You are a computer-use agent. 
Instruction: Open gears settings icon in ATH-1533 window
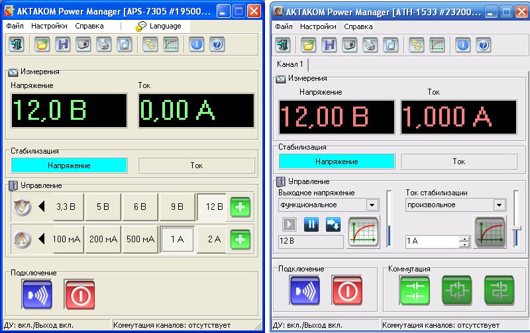click(x=417, y=45)
